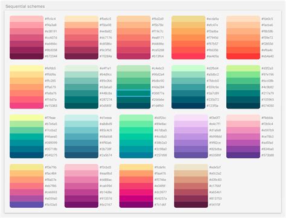
Task: Select the sandy yellow swatch #ecda9a
Action: pos(188,19)
